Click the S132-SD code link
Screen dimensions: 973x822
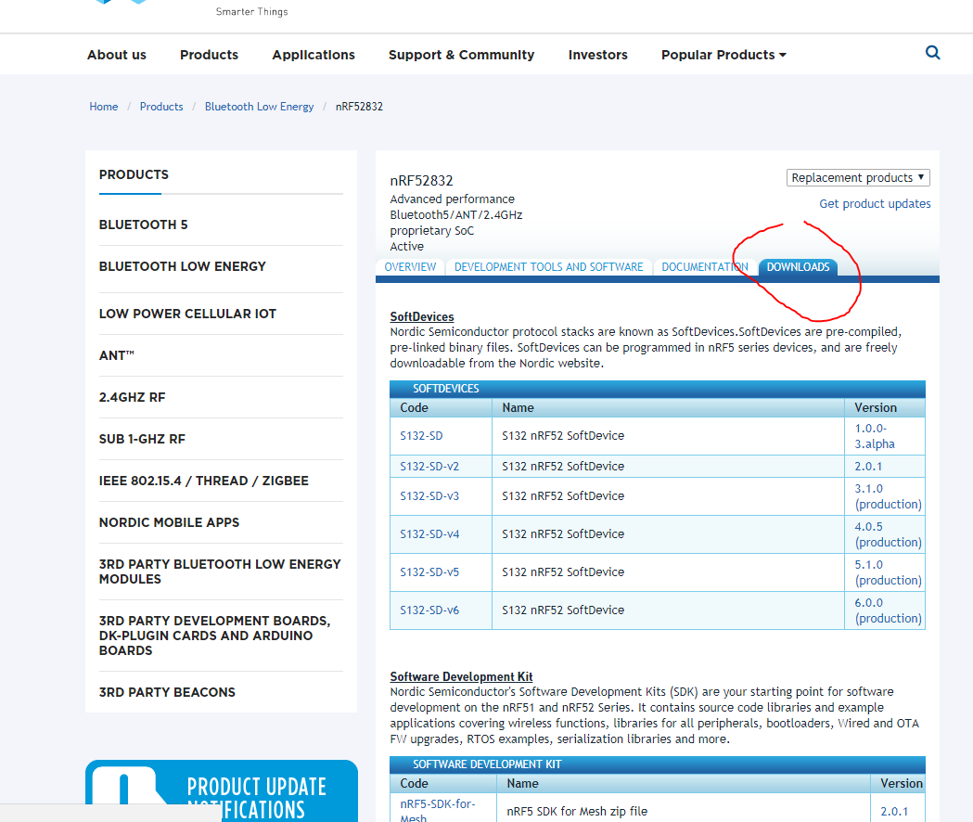(x=421, y=436)
